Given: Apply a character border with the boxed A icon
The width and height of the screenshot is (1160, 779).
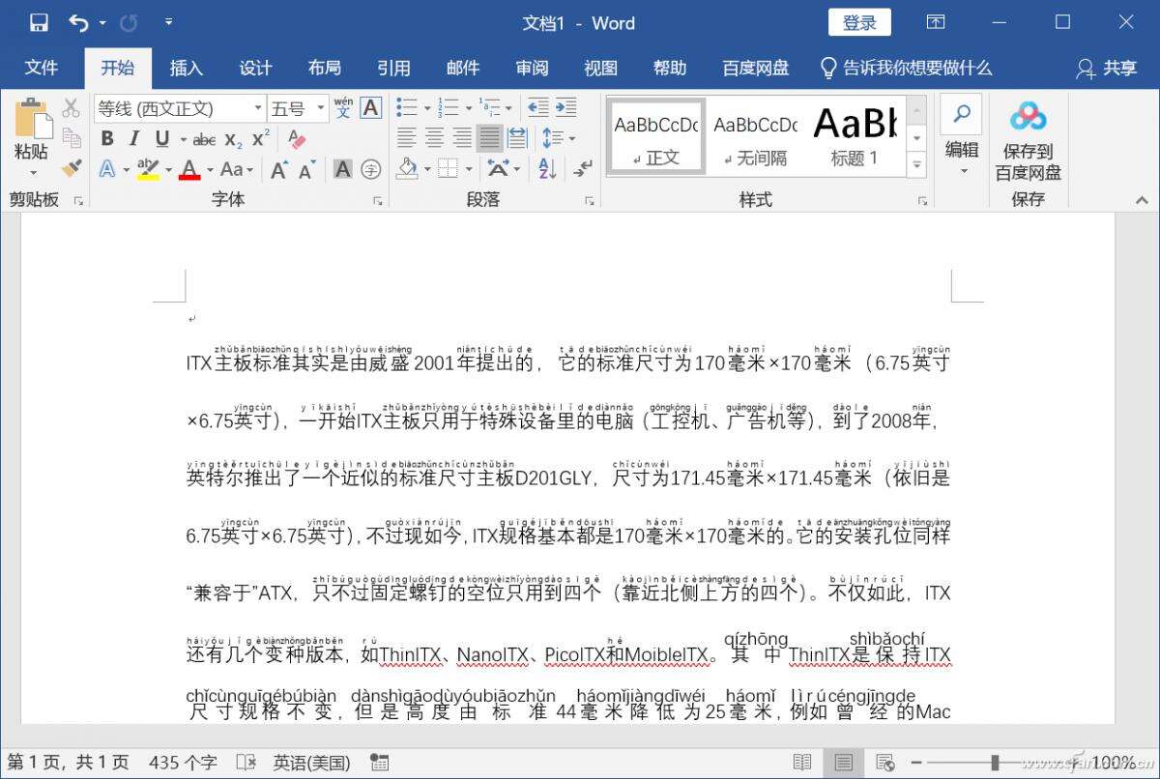Looking at the screenshot, I should pyautogui.click(x=371, y=108).
